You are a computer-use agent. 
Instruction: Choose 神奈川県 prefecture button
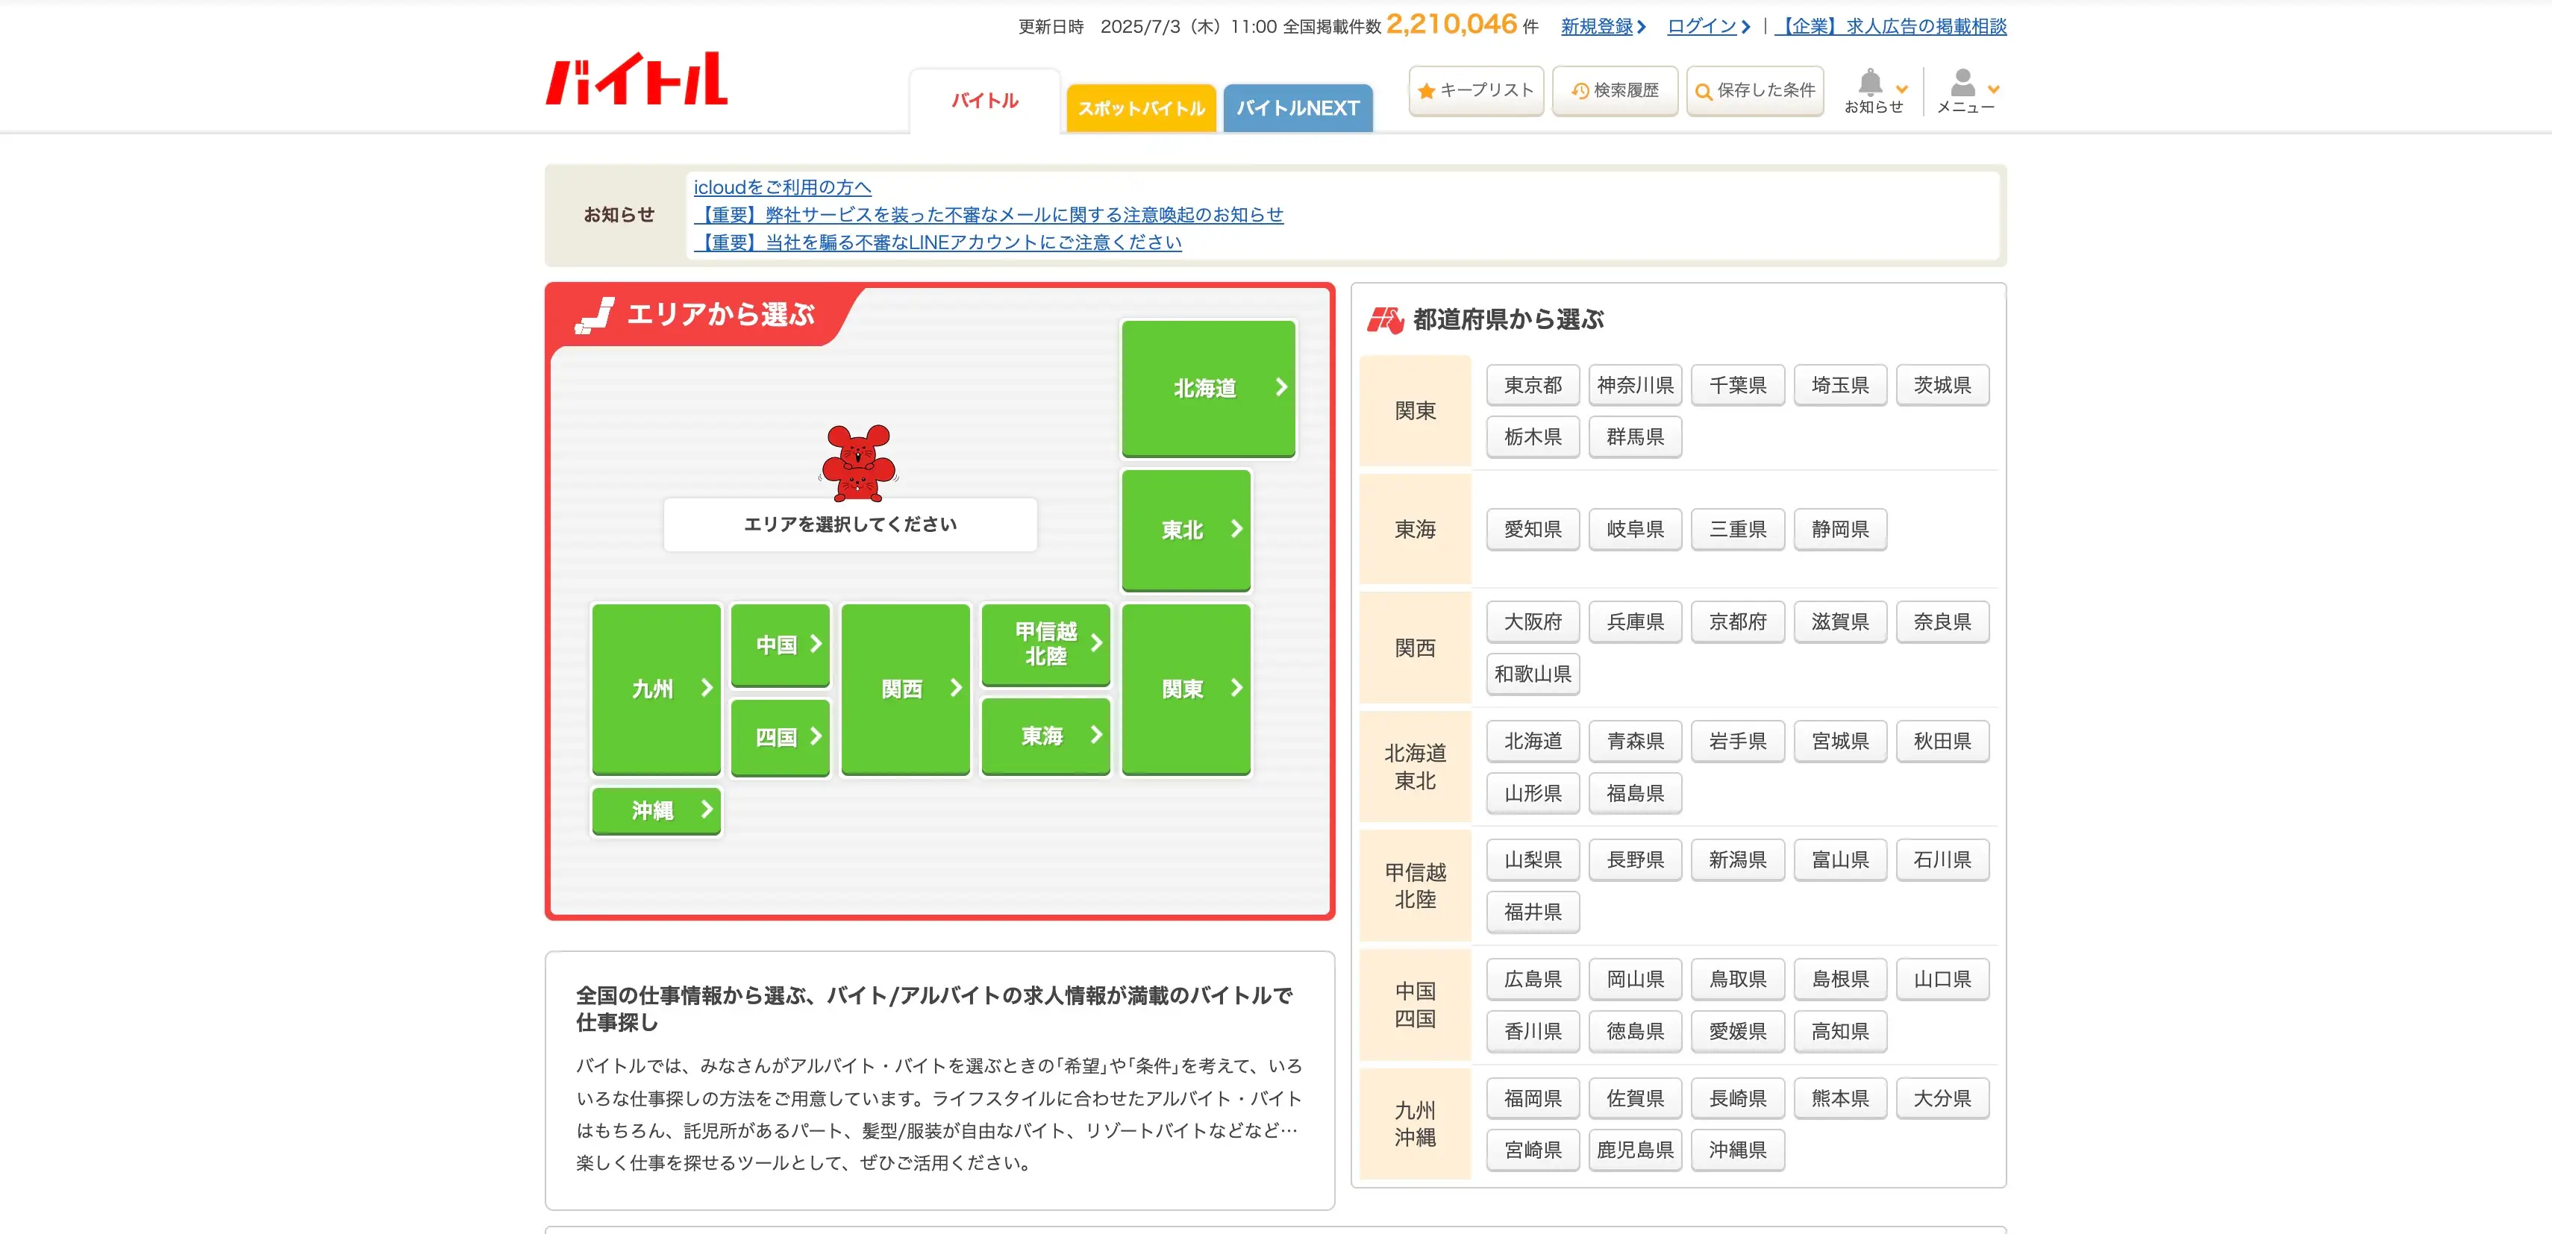click(x=1635, y=385)
